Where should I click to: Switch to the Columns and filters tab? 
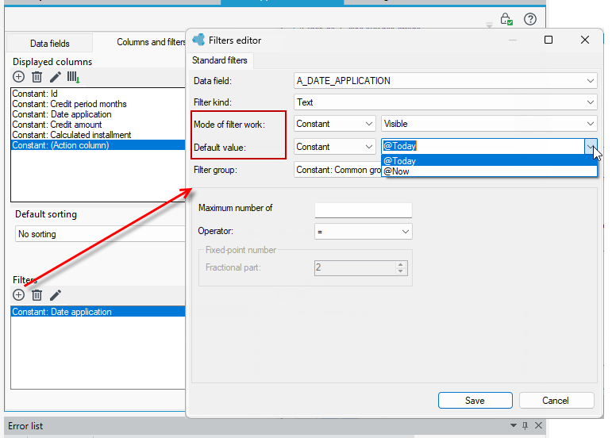pyautogui.click(x=151, y=42)
